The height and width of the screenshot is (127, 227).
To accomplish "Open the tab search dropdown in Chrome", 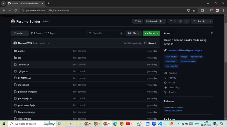I will point(3,3).
